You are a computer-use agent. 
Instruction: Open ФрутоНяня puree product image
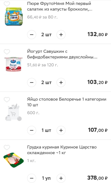[14, 17]
